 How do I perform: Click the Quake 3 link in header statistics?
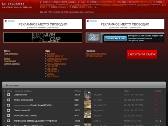64,7
